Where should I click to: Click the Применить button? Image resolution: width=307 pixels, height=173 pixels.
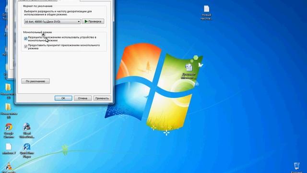pos(102,98)
